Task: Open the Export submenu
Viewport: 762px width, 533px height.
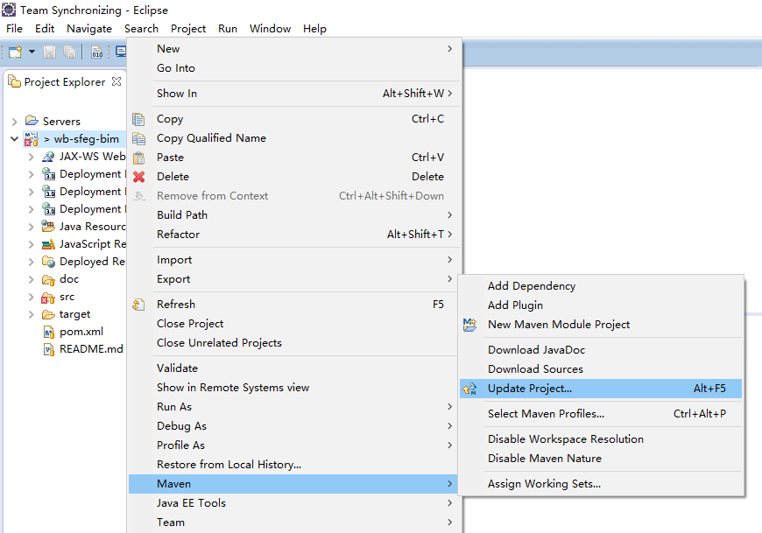Action: click(293, 279)
